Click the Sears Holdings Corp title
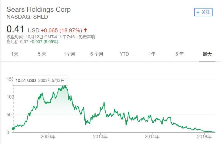 pyautogui.click(x=39, y=10)
